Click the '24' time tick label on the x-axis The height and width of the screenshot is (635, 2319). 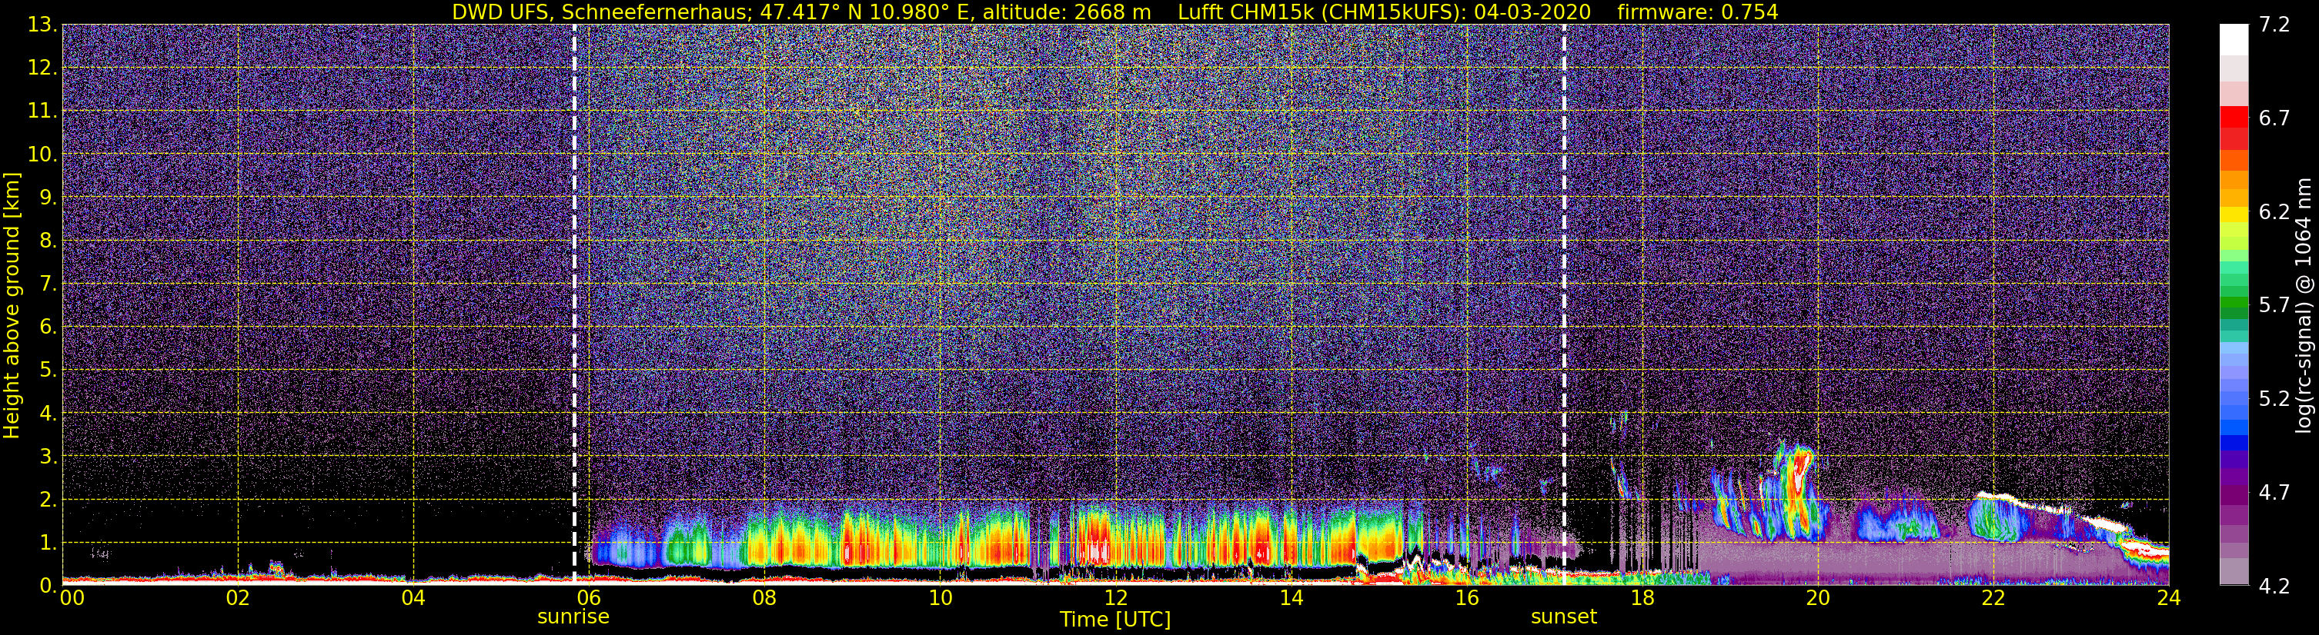click(2169, 598)
